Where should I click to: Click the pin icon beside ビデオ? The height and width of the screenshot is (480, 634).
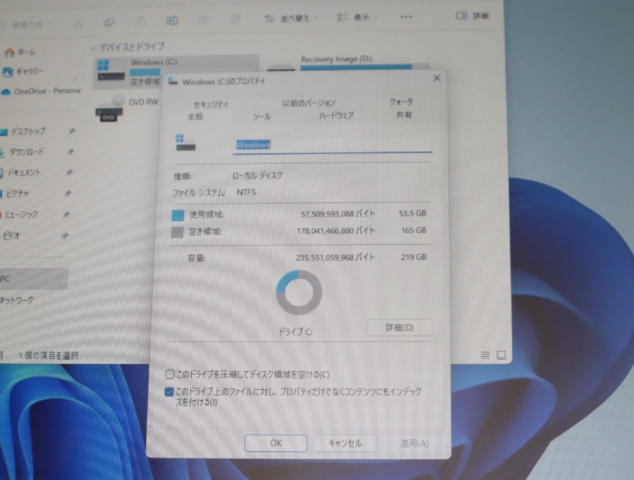(x=64, y=236)
